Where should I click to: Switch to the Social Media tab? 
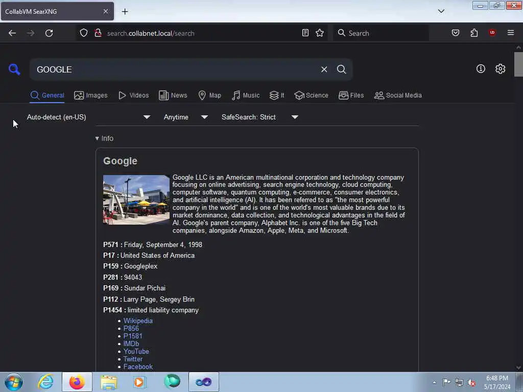(397, 95)
